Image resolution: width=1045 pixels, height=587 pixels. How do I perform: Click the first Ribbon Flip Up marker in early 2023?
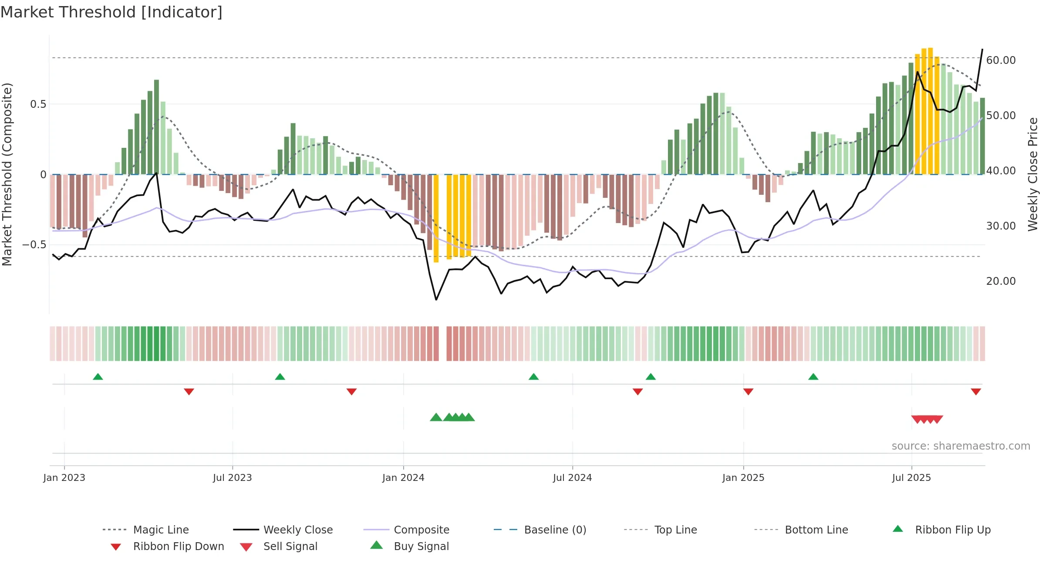click(x=98, y=377)
